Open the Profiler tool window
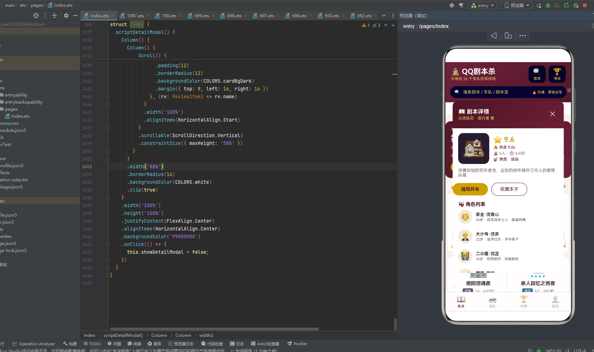The image size is (594, 352). 297,344
